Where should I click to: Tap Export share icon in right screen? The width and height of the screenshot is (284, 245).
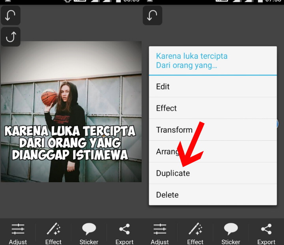[x=266, y=234]
